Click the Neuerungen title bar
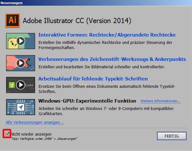 [x=96, y=3]
